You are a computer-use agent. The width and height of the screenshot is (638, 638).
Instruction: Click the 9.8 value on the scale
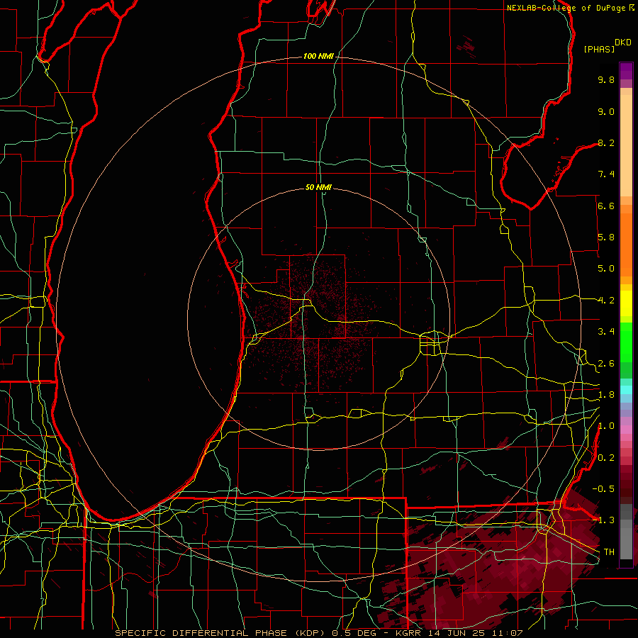coord(606,79)
